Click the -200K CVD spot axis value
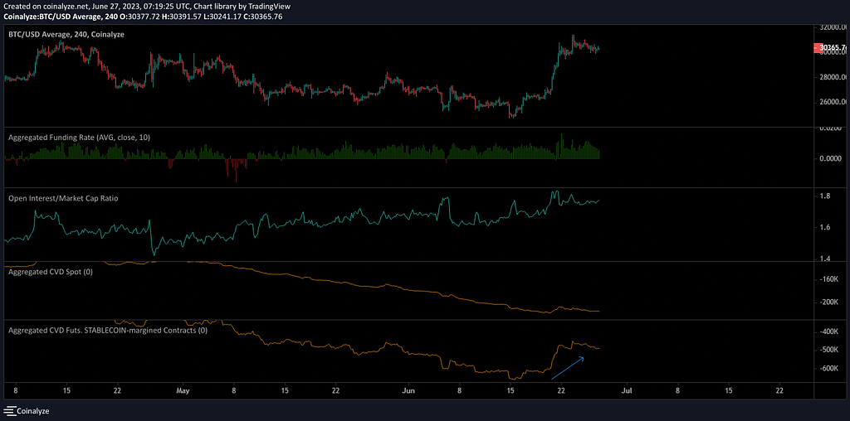850x421 pixels. (829, 302)
